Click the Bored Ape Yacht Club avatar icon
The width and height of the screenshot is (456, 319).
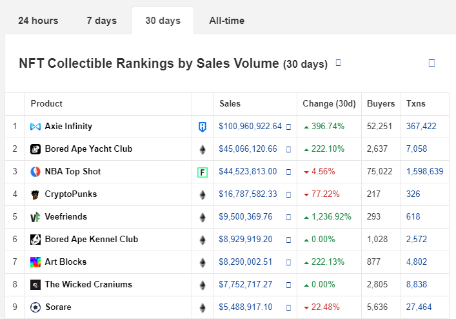(35, 149)
